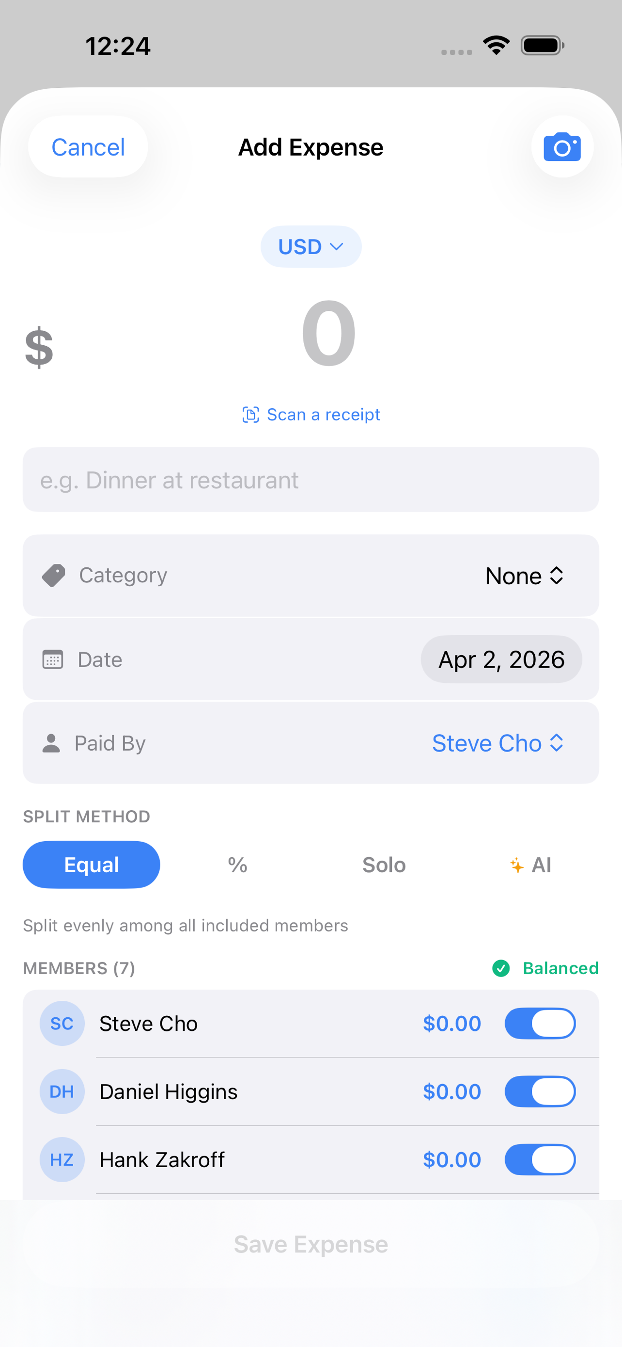
Task: Tap the HZ avatar for Hank Zakroff
Action: coord(62,1159)
